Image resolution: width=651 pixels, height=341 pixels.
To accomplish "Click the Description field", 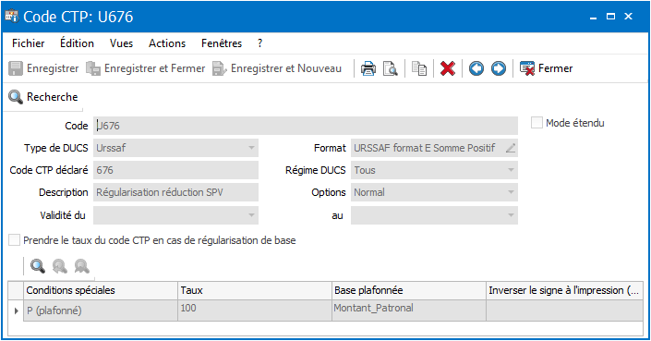I will click(x=175, y=193).
